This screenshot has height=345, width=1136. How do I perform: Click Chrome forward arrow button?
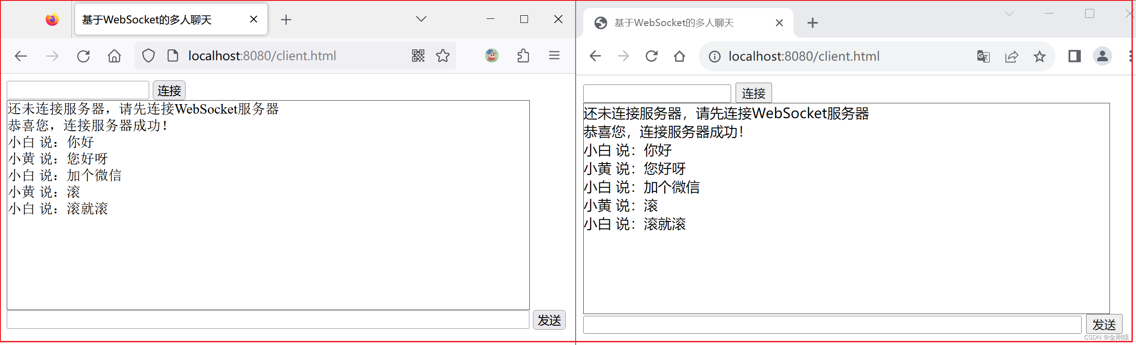pyautogui.click(x=623, y=56)
